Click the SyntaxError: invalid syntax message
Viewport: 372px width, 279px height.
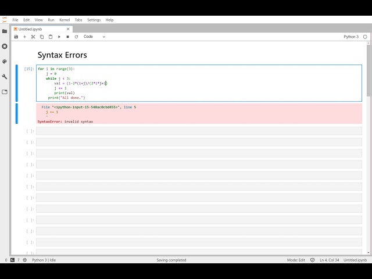pos(65,121)
